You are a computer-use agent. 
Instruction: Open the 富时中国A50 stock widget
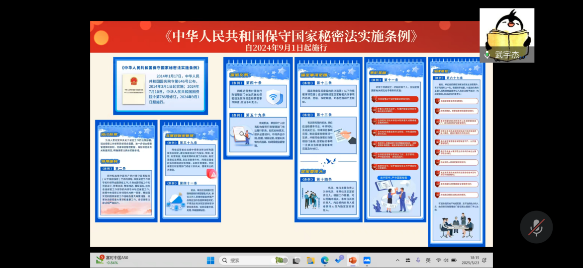click(x=112, y=260)
